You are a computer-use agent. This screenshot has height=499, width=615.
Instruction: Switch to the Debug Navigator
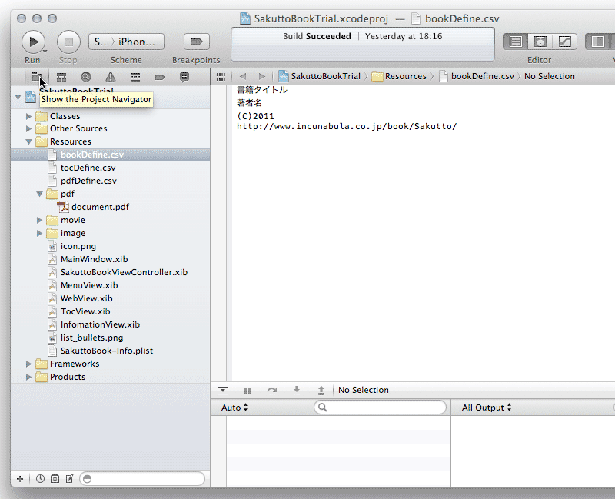coord(135,77)
